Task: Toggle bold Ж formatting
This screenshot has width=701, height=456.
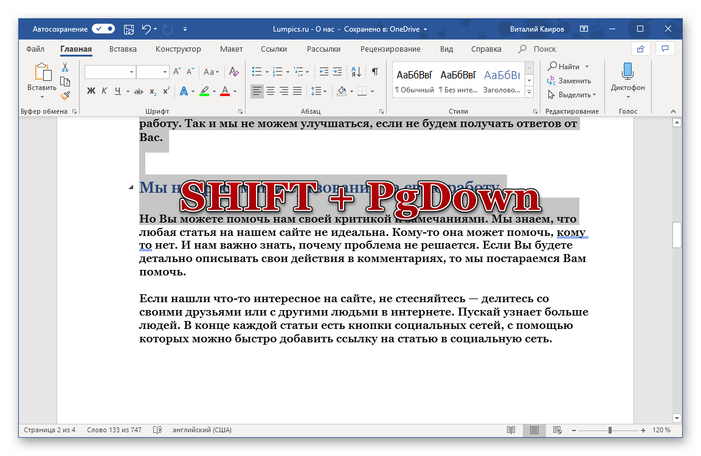Action: (91, 91)
